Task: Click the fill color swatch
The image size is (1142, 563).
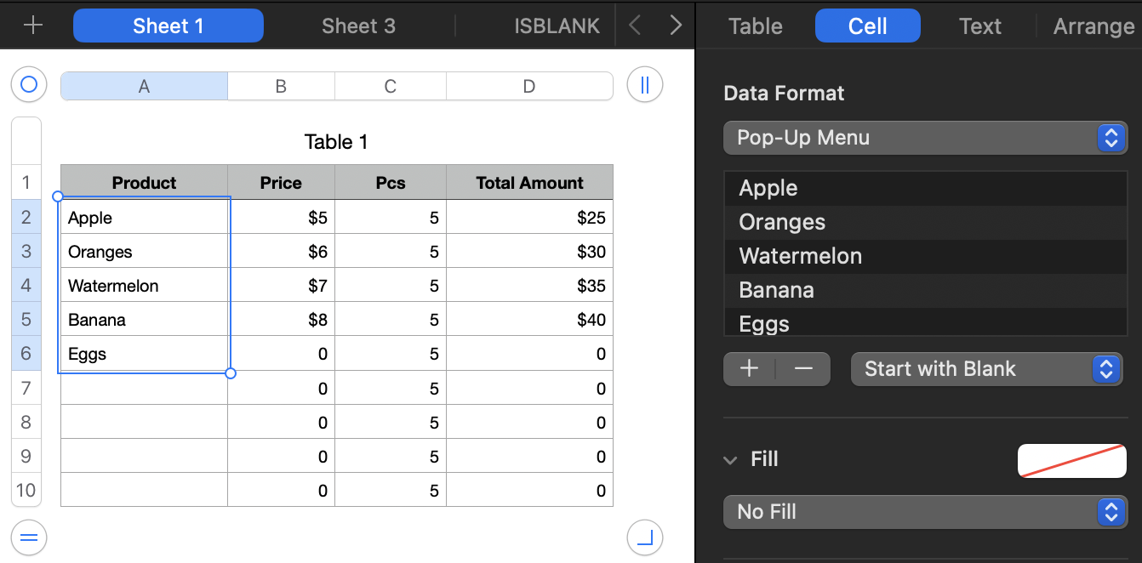Action: pyautogui.click(x=1071, y=460)
